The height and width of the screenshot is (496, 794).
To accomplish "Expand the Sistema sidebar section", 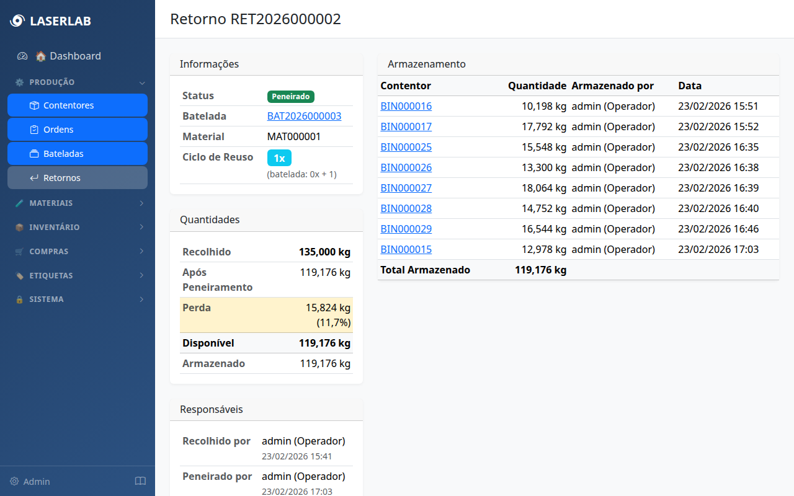I will [78, 299].
